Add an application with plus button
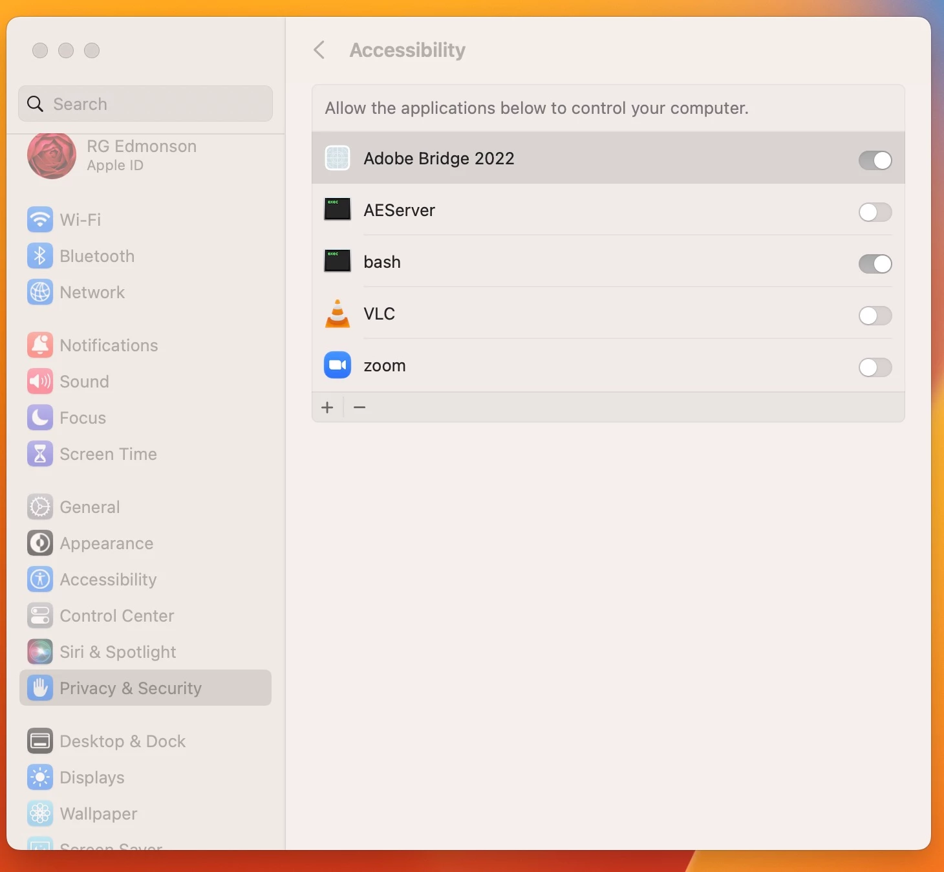 coord(328,408)
